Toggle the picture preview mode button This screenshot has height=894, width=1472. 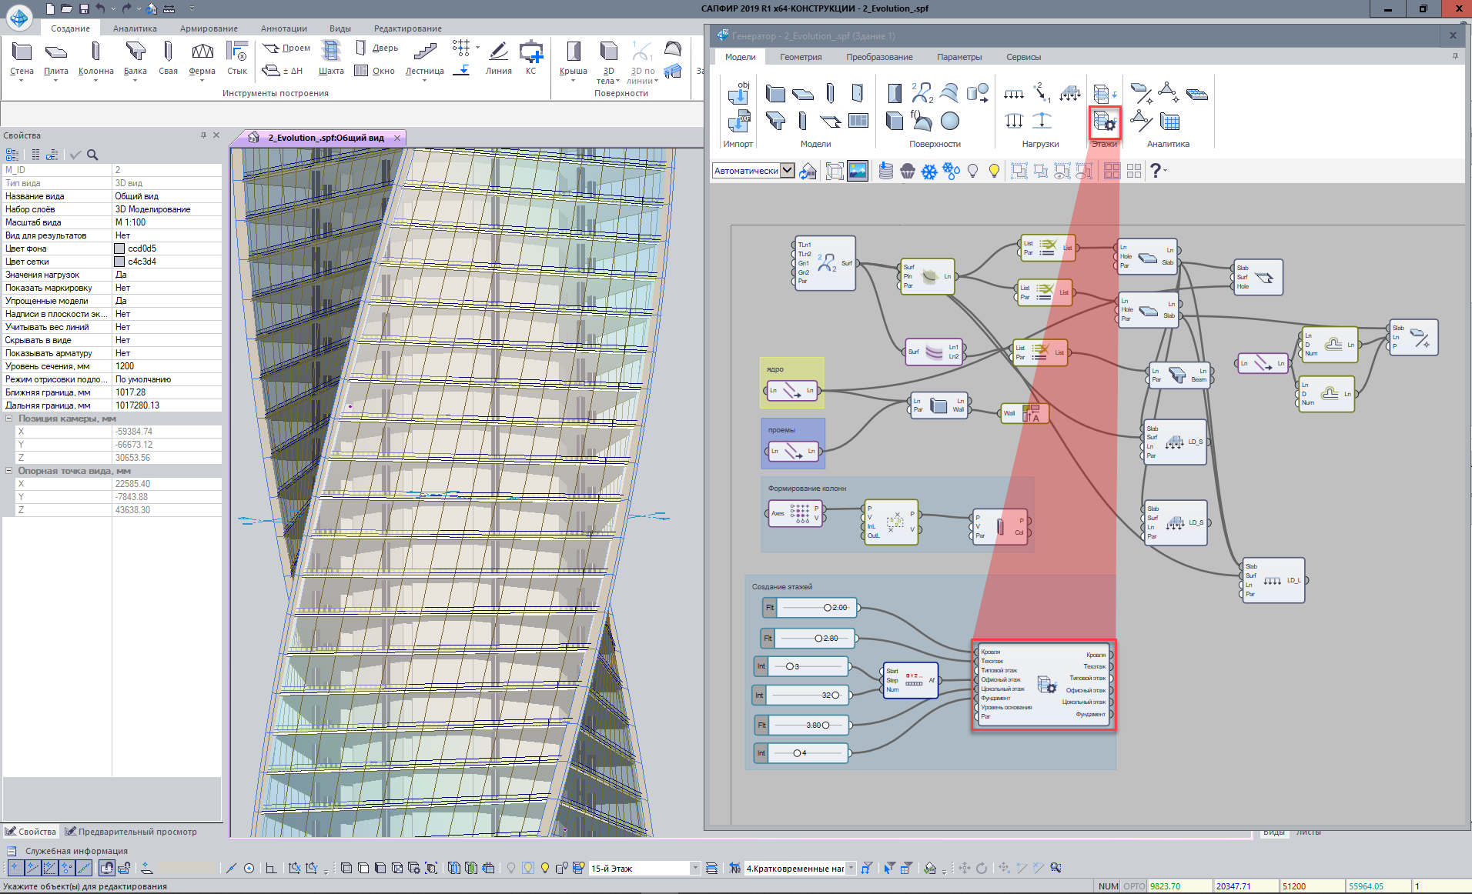pos(857,171)
